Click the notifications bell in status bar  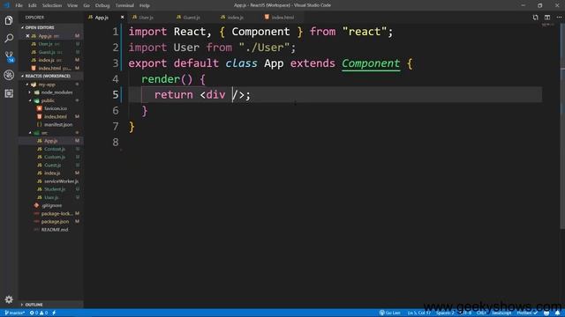click(x=557, y=313)
